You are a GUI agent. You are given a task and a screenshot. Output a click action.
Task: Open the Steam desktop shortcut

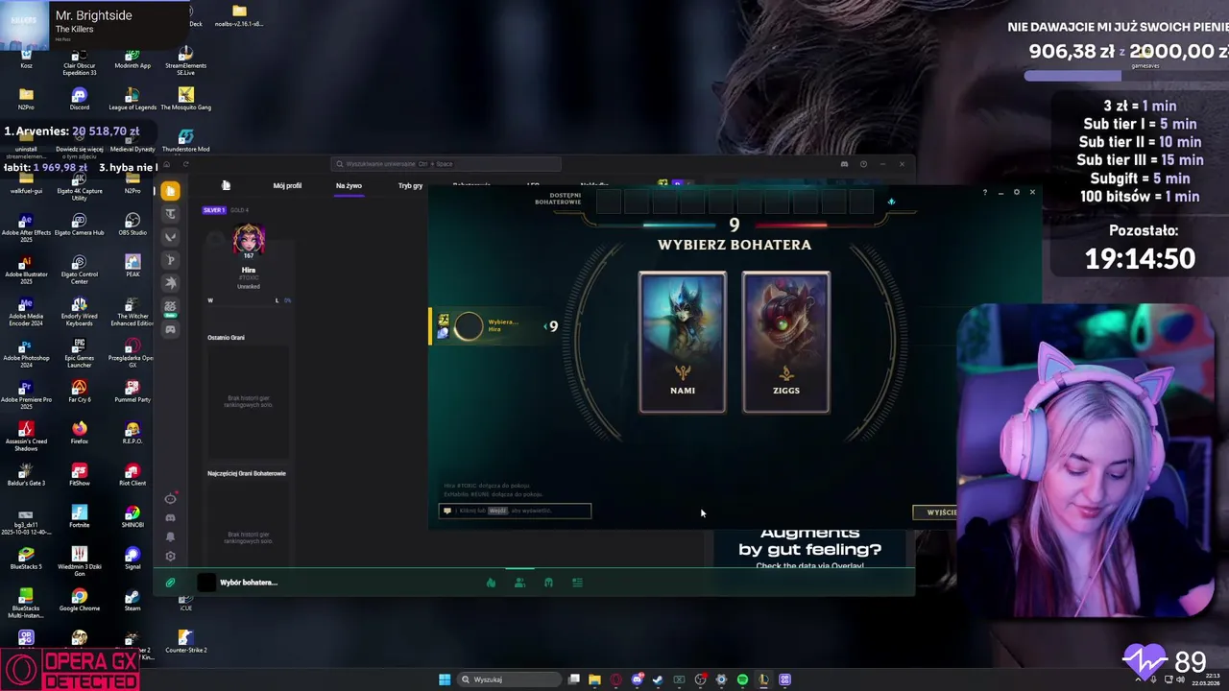click(x=133, y=600)
